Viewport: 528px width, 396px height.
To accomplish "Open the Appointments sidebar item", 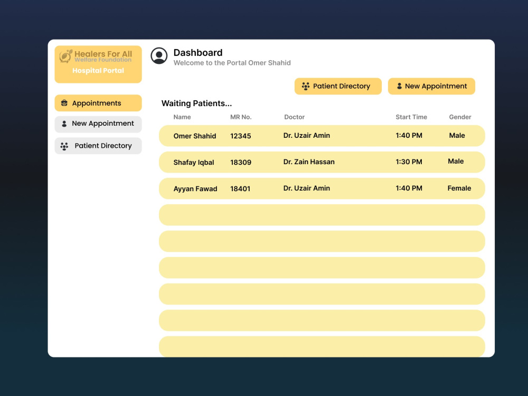I will click(x=98, y=103).
